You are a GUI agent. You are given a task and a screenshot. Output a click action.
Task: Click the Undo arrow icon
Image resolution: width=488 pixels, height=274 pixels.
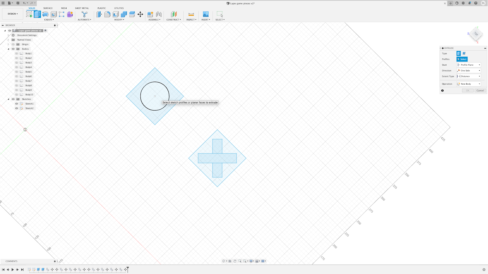pyautogui.click(x=24, y=3)
